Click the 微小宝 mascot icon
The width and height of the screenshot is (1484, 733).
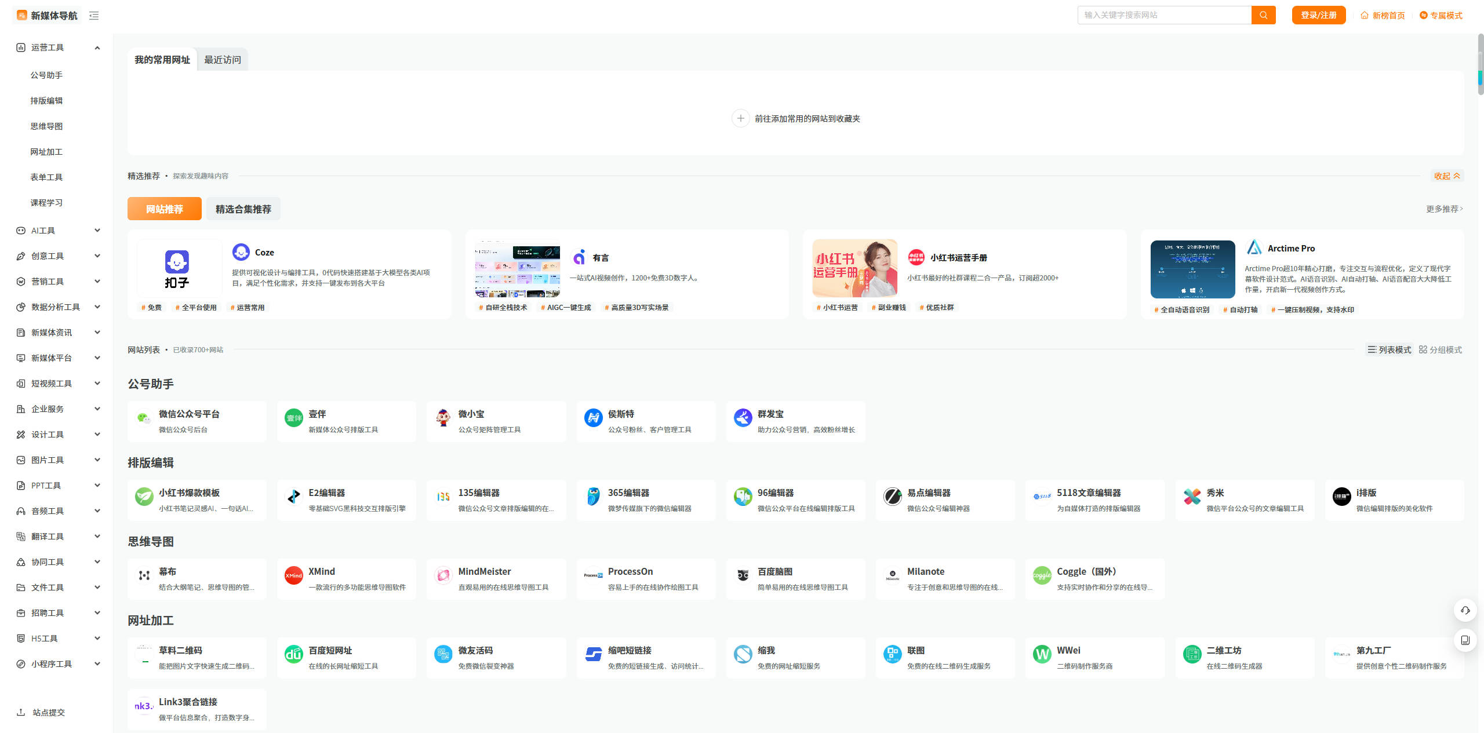[443, 418]
